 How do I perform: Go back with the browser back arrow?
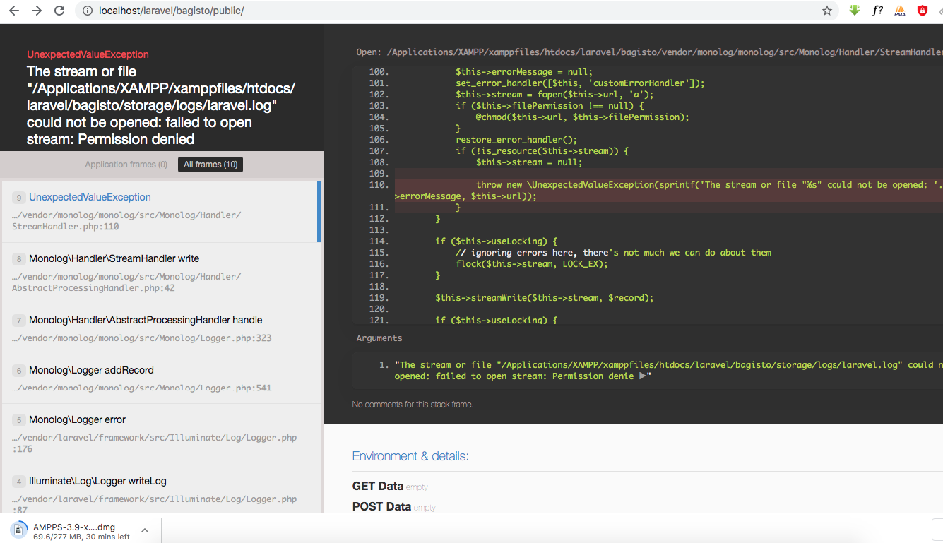[14, 11]
